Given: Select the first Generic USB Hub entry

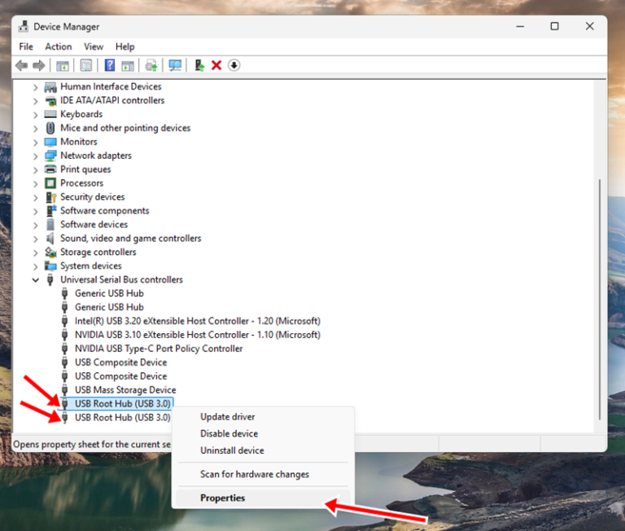Looking at the screenshot, I should (x=109, y=294).
